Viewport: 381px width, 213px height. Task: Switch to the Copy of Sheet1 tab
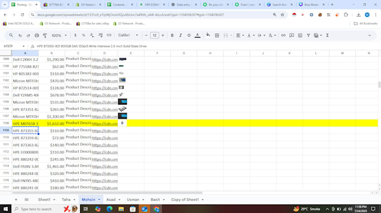click(185, 200)
